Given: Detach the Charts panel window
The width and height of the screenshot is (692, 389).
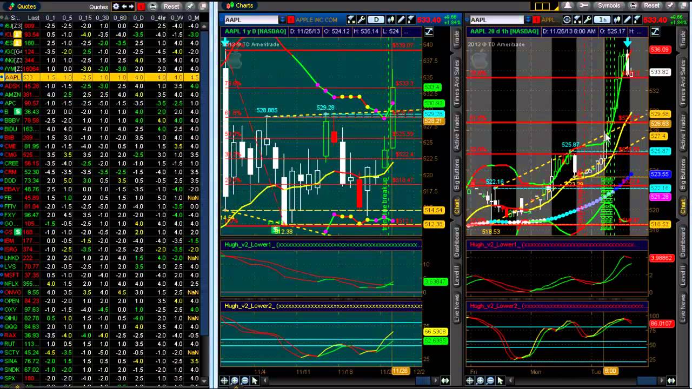Looking at the screenshot, I should coord(683,5).
